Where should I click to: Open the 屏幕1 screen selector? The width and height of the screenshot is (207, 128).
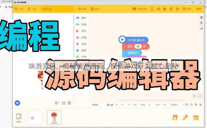19,118
